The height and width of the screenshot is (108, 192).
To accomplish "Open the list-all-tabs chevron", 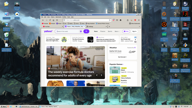I will coord(139,26).
